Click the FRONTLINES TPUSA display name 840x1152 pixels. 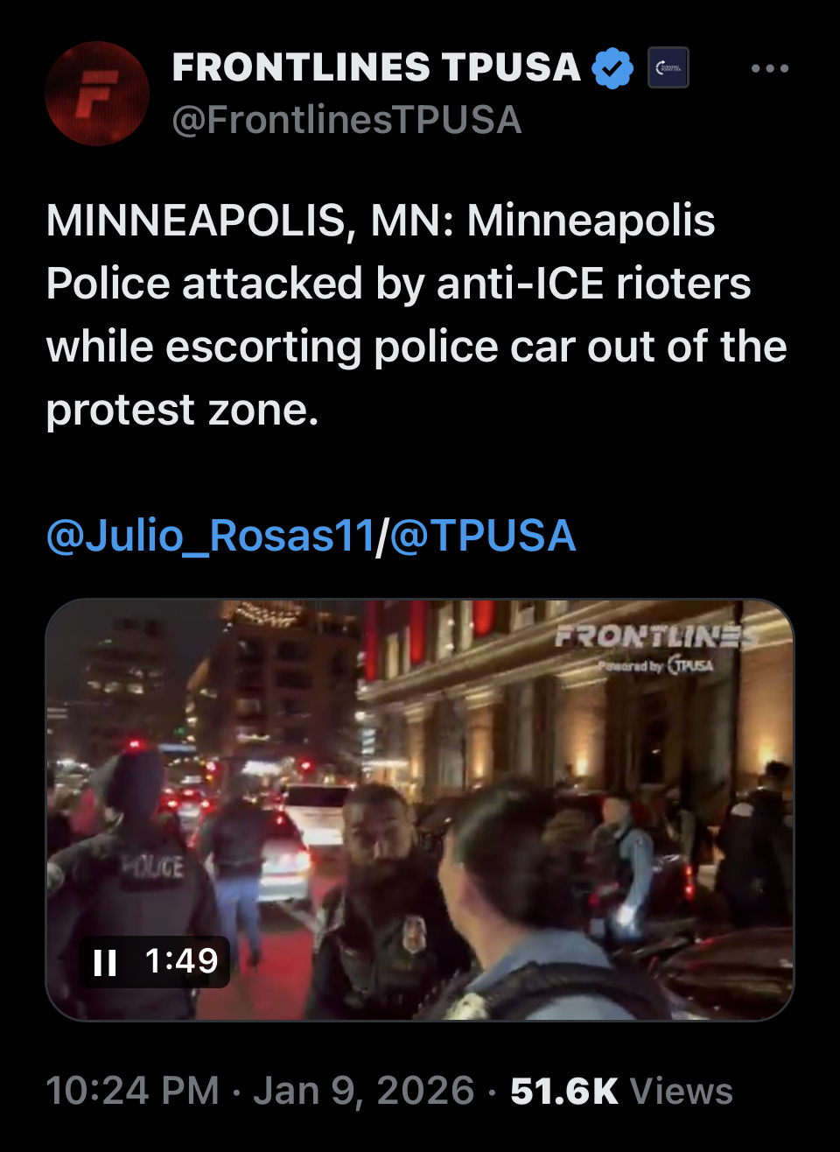pos(376,67)
